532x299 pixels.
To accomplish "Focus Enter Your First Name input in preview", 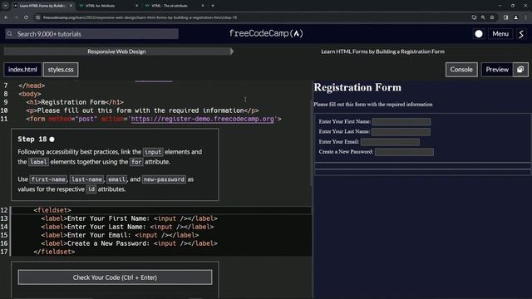I will 401,121.
